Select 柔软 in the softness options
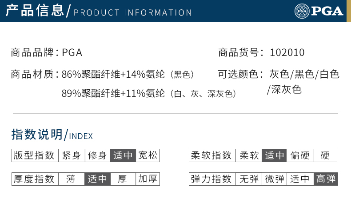 [x=249, y=155]
